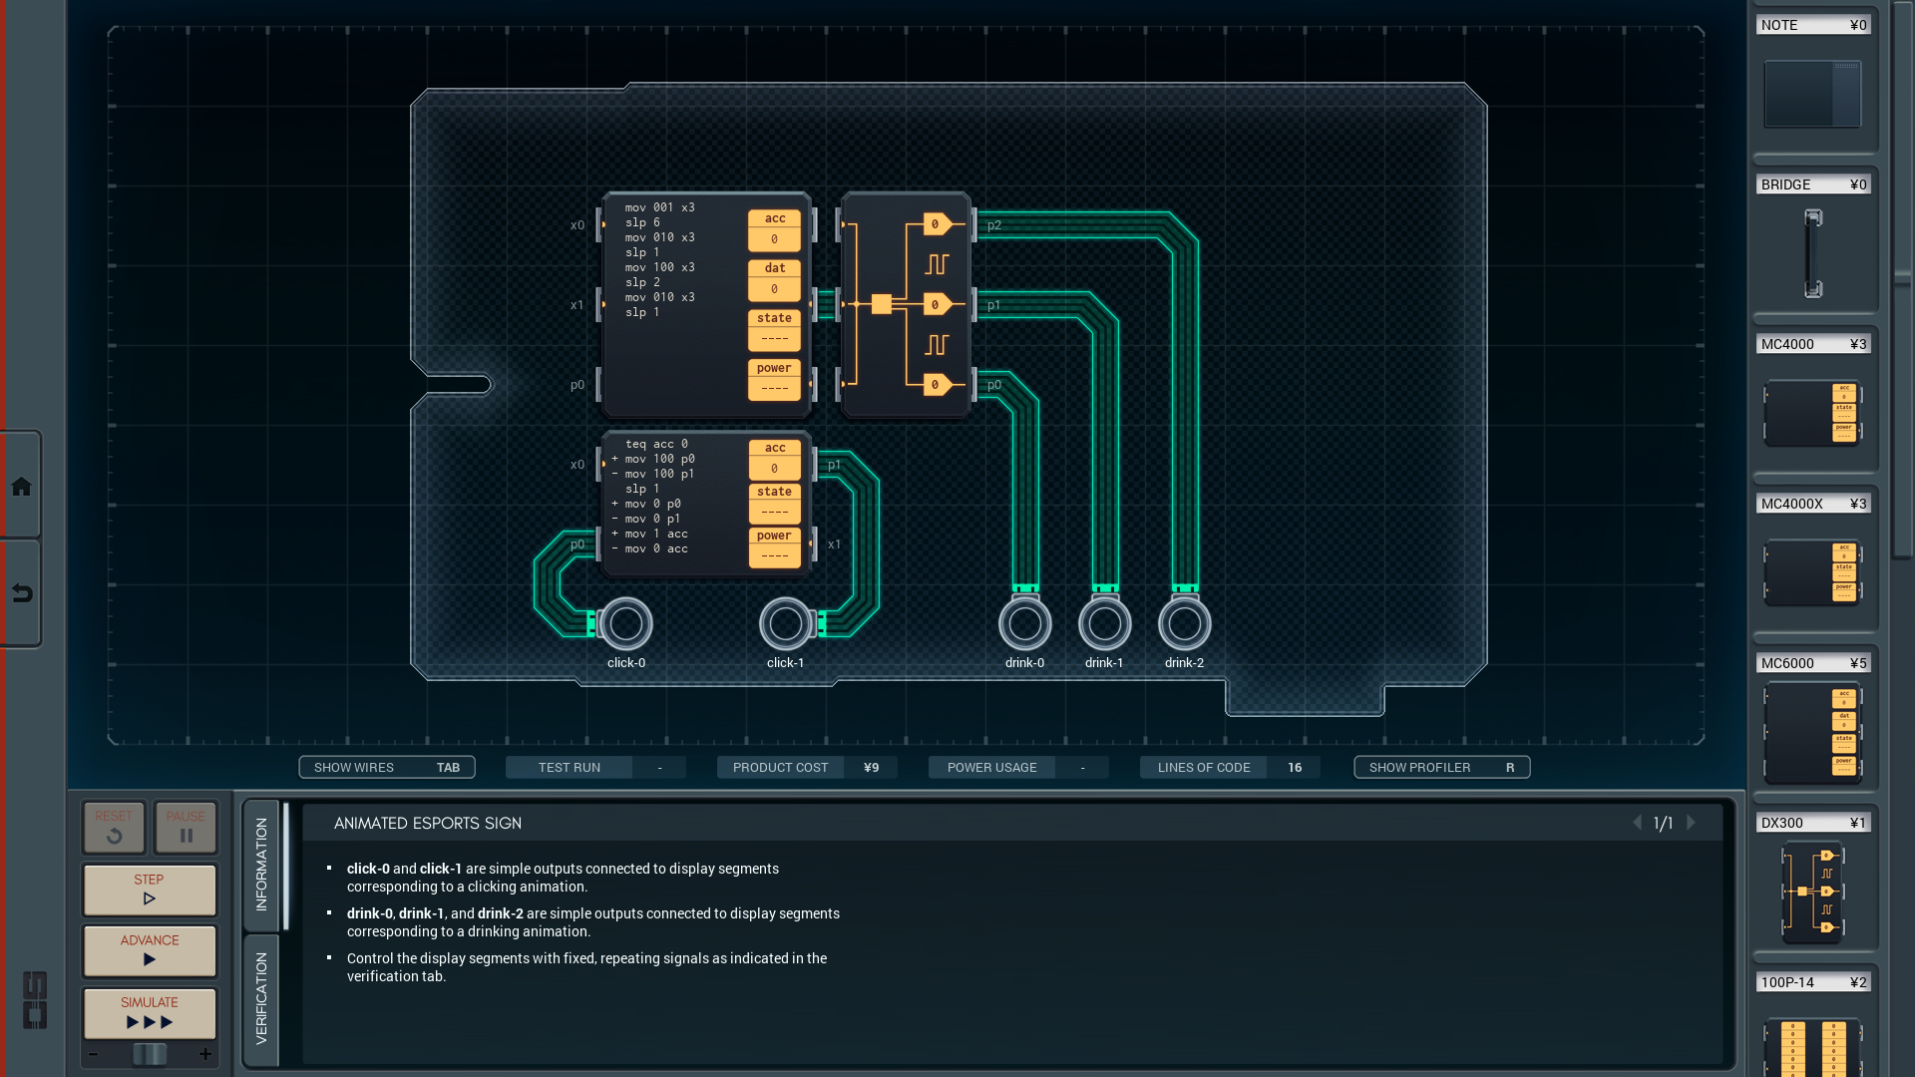Viewport: 1915px width, 1077px height.
Task: Click code line '+ mov 1 acc'
Action: (649, 534)
